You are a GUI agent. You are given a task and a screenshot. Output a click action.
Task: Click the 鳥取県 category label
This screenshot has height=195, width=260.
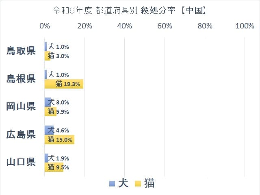pyautogui.click(x=21, y=51)
